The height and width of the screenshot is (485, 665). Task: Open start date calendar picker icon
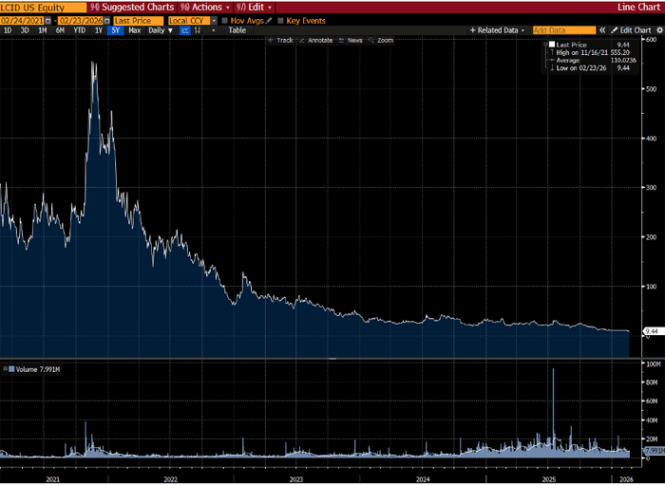click(46, 19)
